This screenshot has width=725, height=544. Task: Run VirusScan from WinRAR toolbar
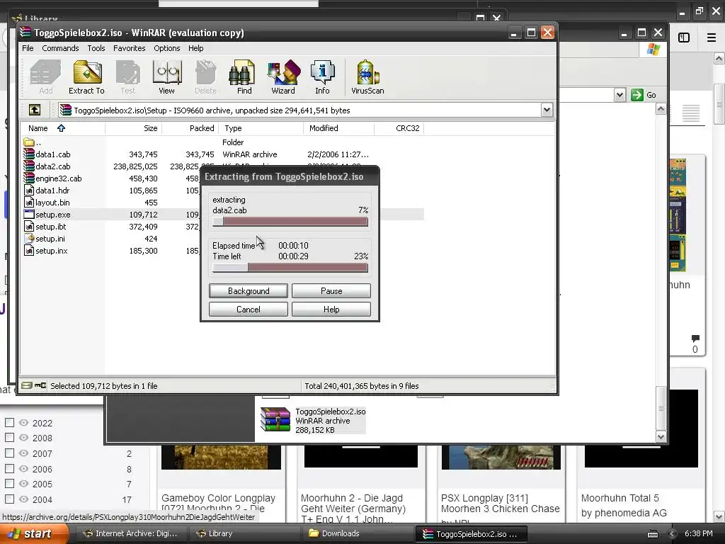pyautogui.click(x=367, y=77)
